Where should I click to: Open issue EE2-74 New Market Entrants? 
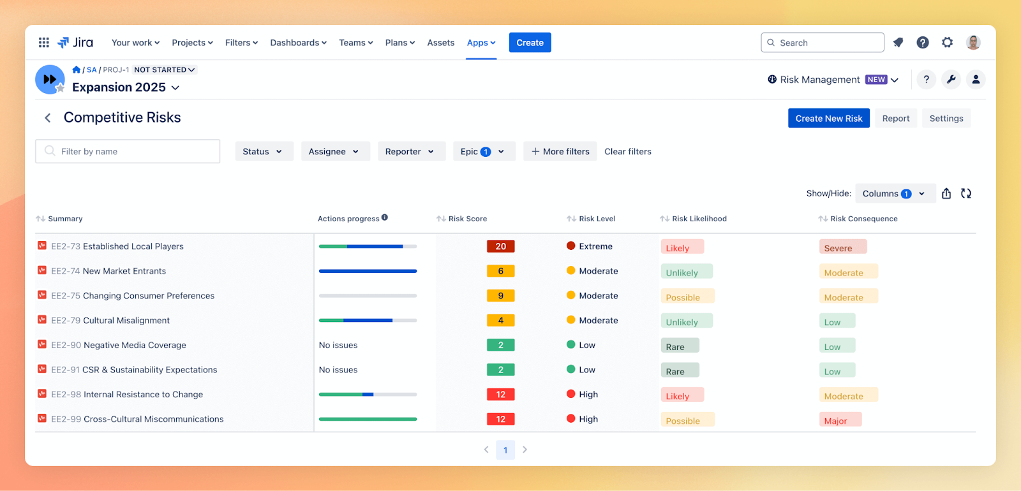point(108,271)
